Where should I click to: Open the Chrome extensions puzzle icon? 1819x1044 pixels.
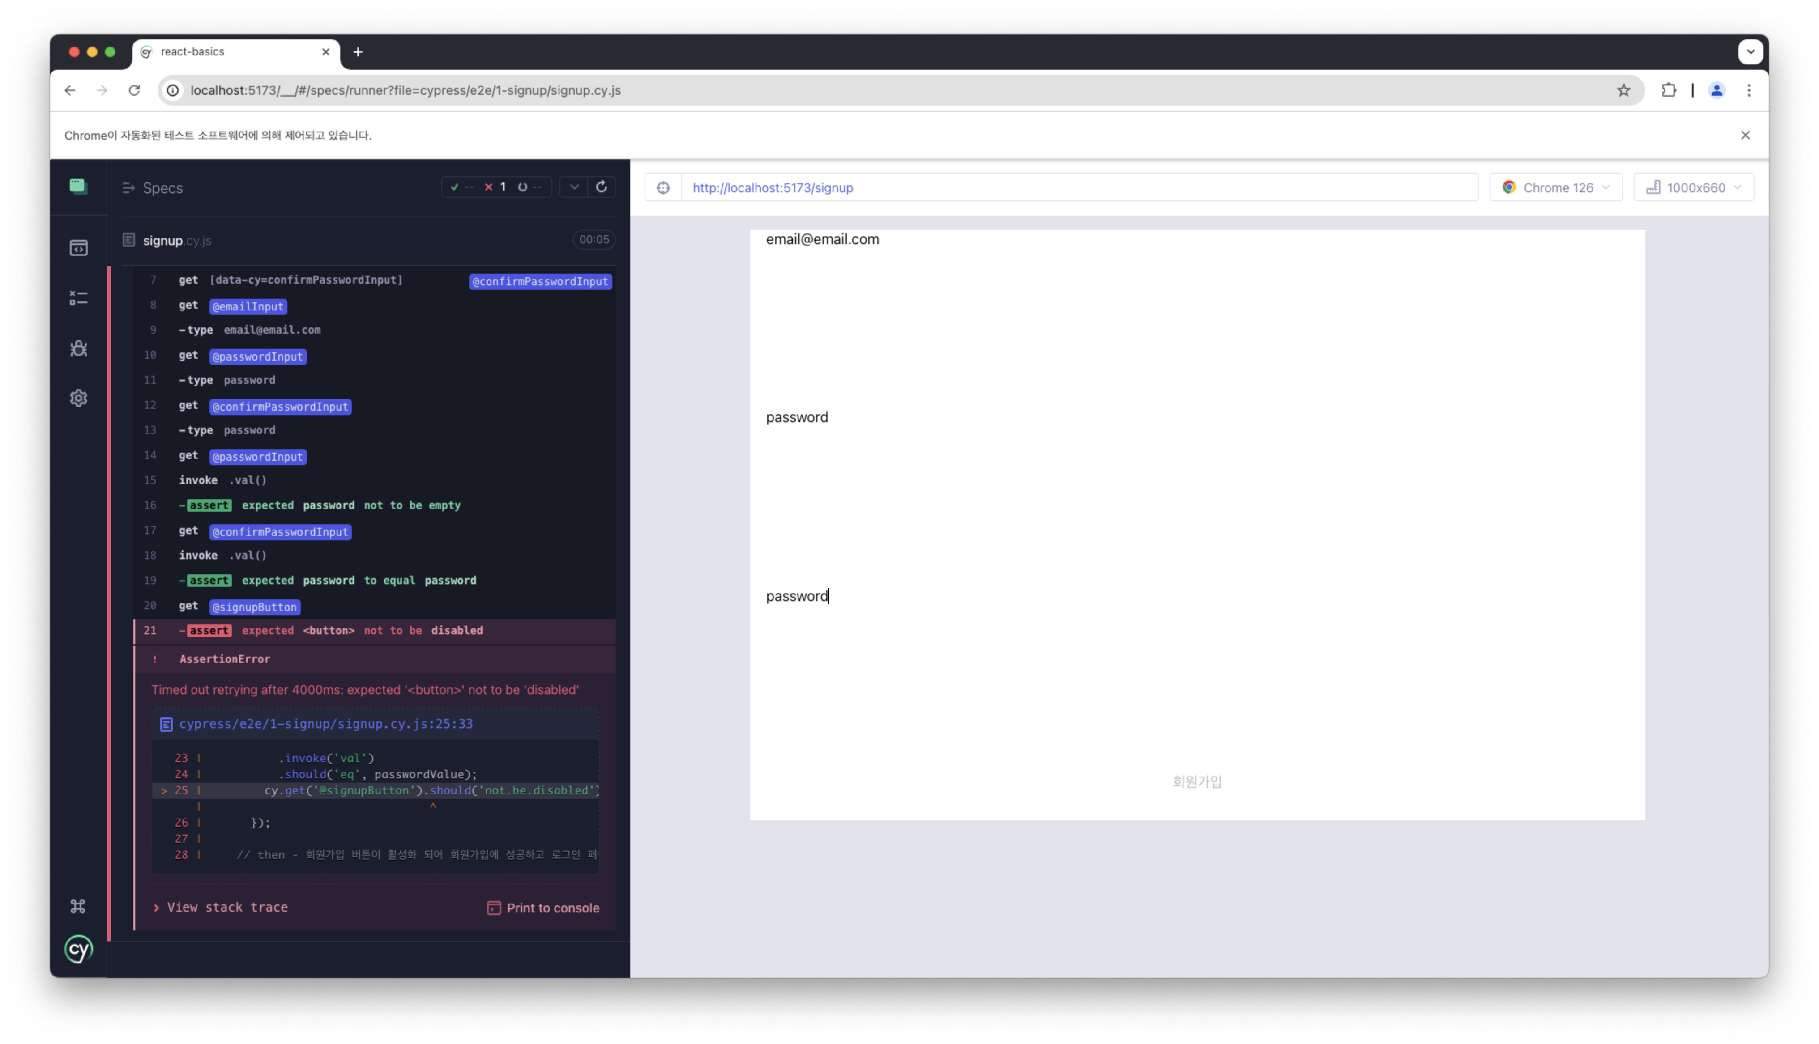(1669, 90)
